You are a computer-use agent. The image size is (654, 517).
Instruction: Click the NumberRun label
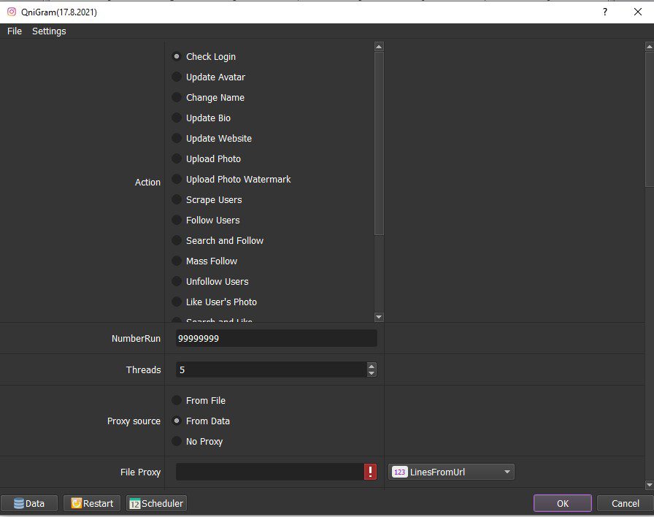(x=136, y=338)
